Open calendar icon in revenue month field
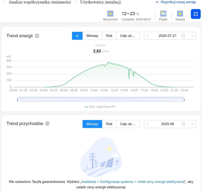 coord(183,124)
